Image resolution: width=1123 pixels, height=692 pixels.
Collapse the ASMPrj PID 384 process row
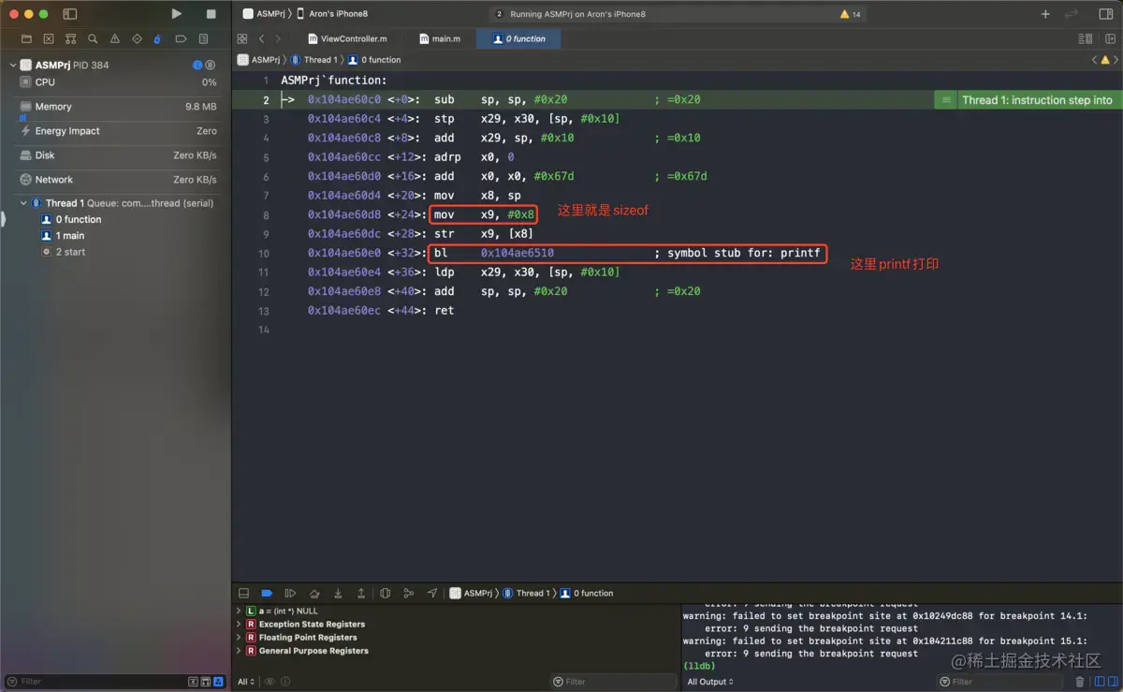(13, 66)
